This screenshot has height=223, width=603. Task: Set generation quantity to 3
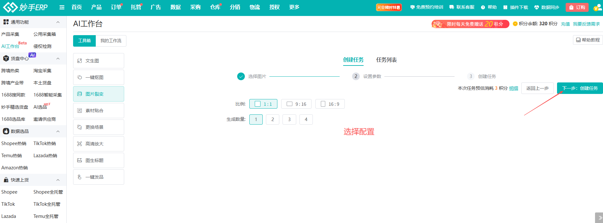(x=289, y=119)
